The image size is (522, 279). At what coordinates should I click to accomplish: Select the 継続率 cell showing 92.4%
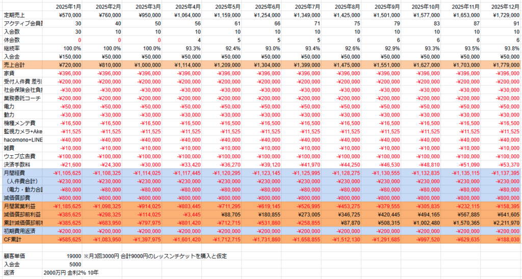(x=221, y=48)
